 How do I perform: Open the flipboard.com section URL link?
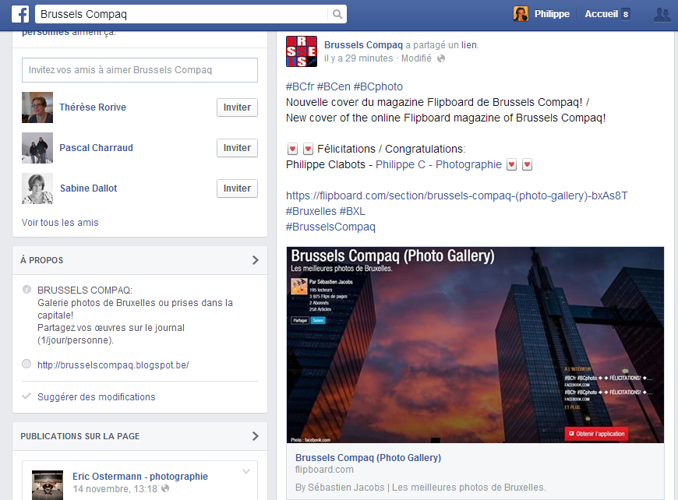click(457, 195)
